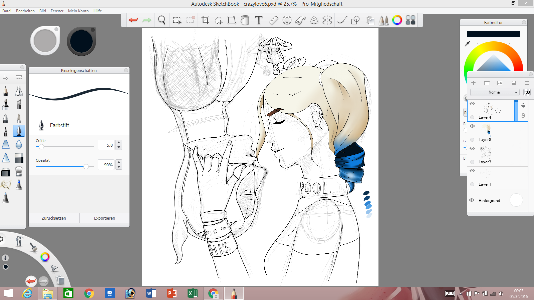
Task: Enable the Perspective guides tool
Action: [x=314, y=20]
